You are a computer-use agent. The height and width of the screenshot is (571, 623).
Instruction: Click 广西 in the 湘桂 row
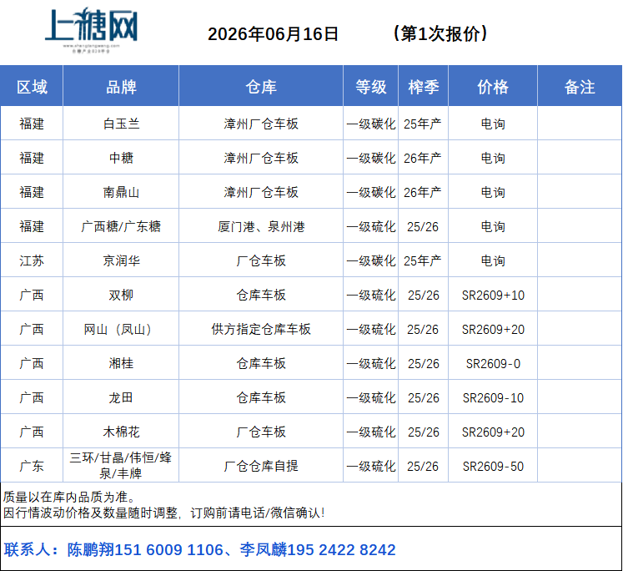tap(32, 363)
